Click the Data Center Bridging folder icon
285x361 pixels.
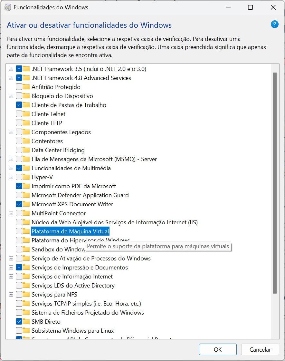(26, 150)
